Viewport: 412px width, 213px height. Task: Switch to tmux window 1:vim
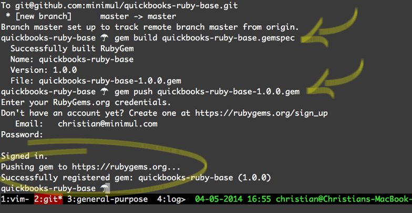[x=15, y=199]
